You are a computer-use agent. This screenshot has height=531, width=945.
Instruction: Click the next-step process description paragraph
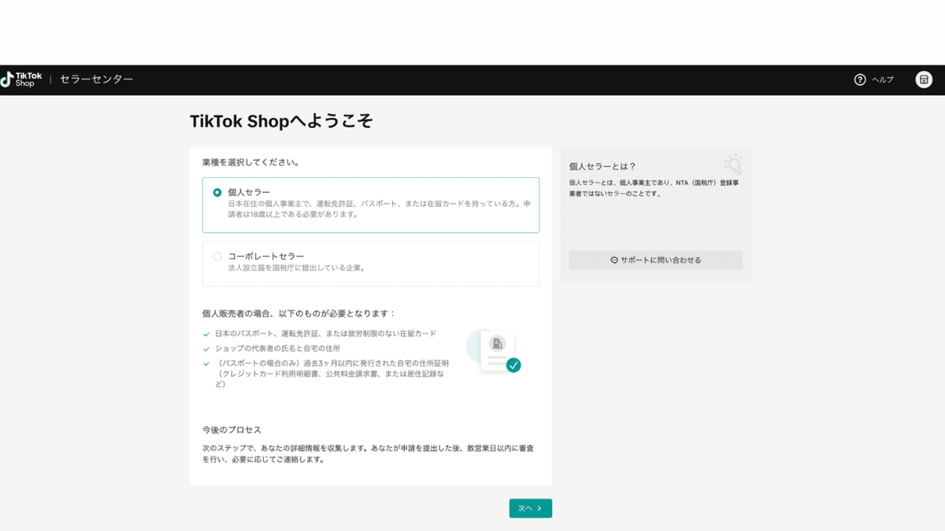369,454
